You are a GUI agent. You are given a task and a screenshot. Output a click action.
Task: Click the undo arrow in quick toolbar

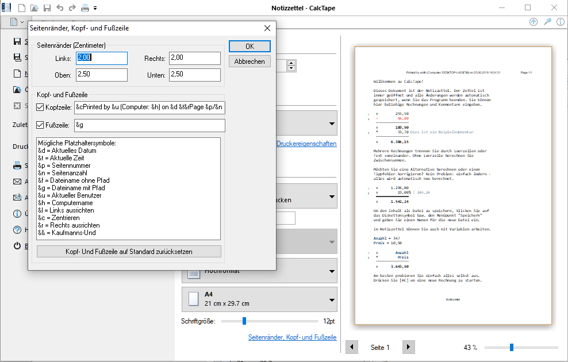point(60,8)
